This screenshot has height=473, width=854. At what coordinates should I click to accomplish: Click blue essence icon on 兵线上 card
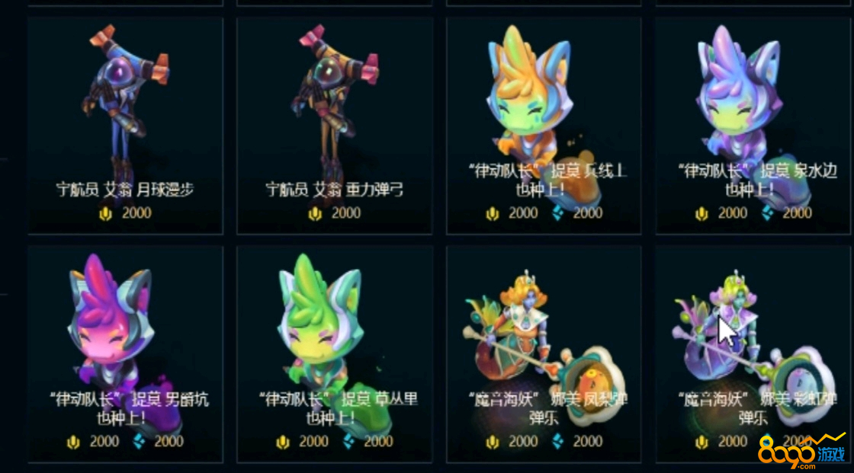coord(557,213)
